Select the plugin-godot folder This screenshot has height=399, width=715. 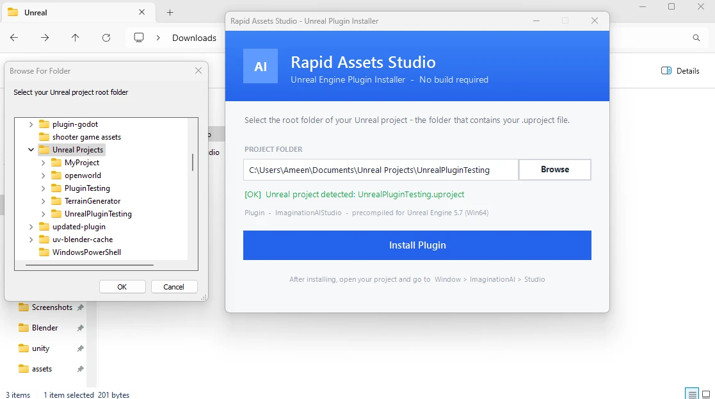coord(69,124)
